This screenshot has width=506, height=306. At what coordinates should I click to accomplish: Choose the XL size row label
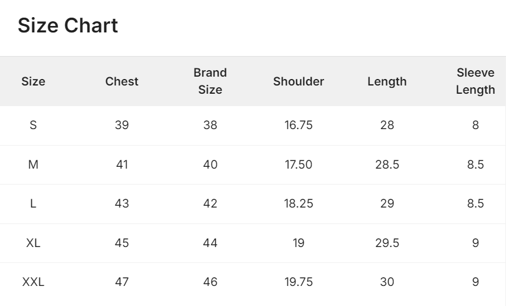pos(33,243)
